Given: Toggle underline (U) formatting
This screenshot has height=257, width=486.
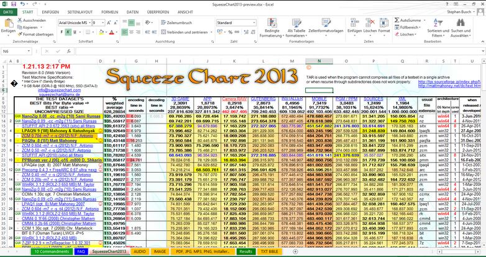Looking at the screenshot, I should point(75,32).
